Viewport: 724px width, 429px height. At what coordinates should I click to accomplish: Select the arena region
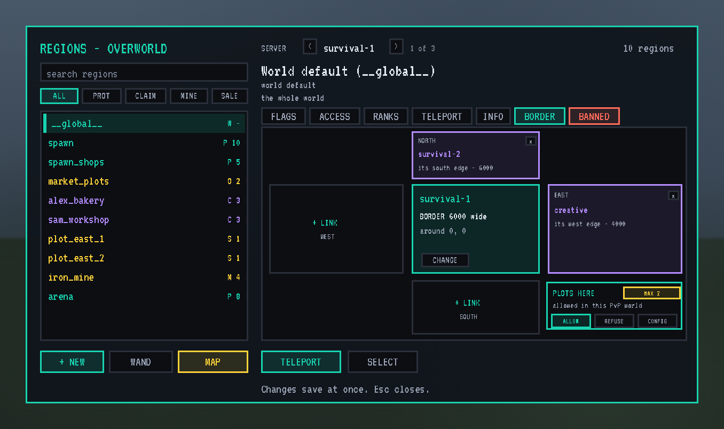pos(144,297)
